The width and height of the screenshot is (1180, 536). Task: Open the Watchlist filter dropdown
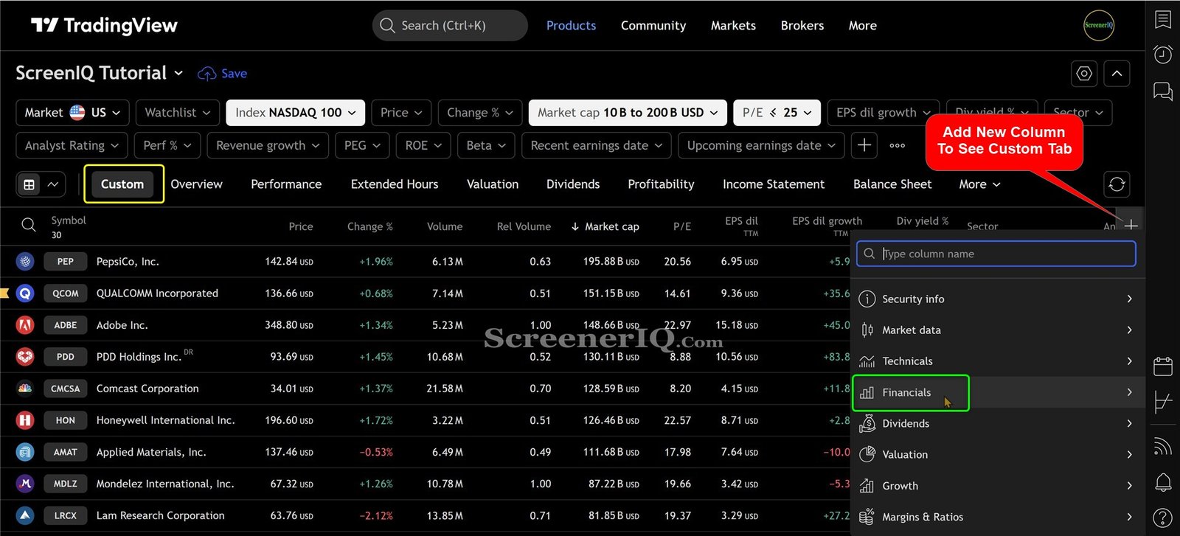pyautogui.click(x=177, y=113)
